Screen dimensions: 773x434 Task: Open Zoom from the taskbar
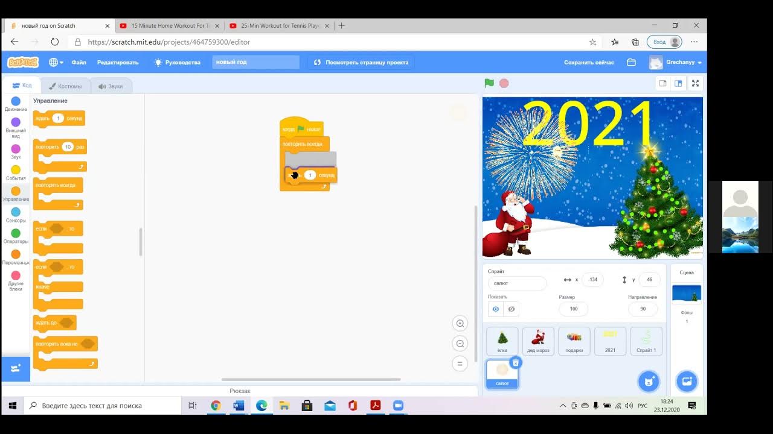(398, 406)
